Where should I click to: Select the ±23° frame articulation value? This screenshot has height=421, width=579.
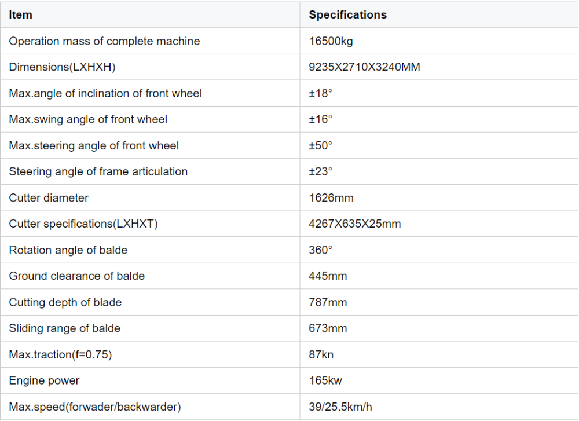point(321,171)
